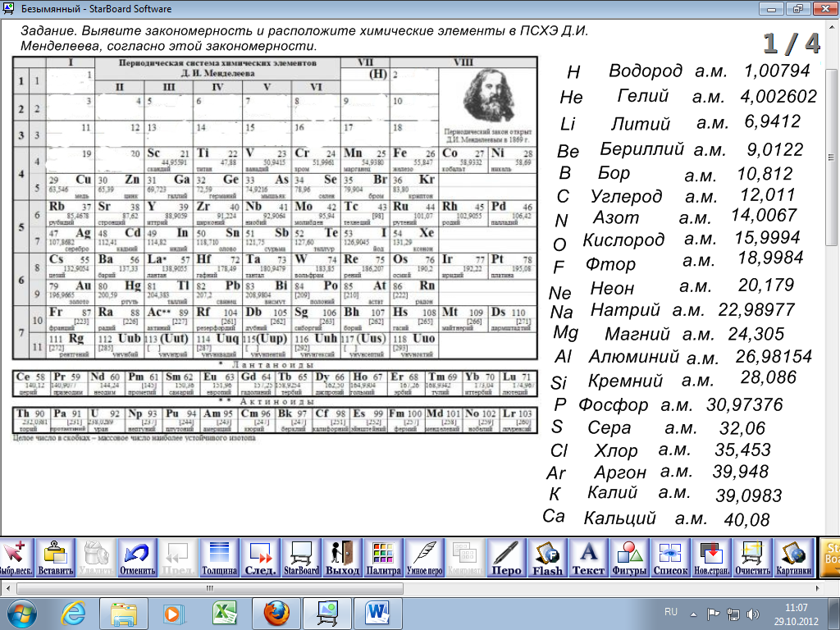
Task: Exit using the Выход door icon
Action: click(x=342, y=558)
